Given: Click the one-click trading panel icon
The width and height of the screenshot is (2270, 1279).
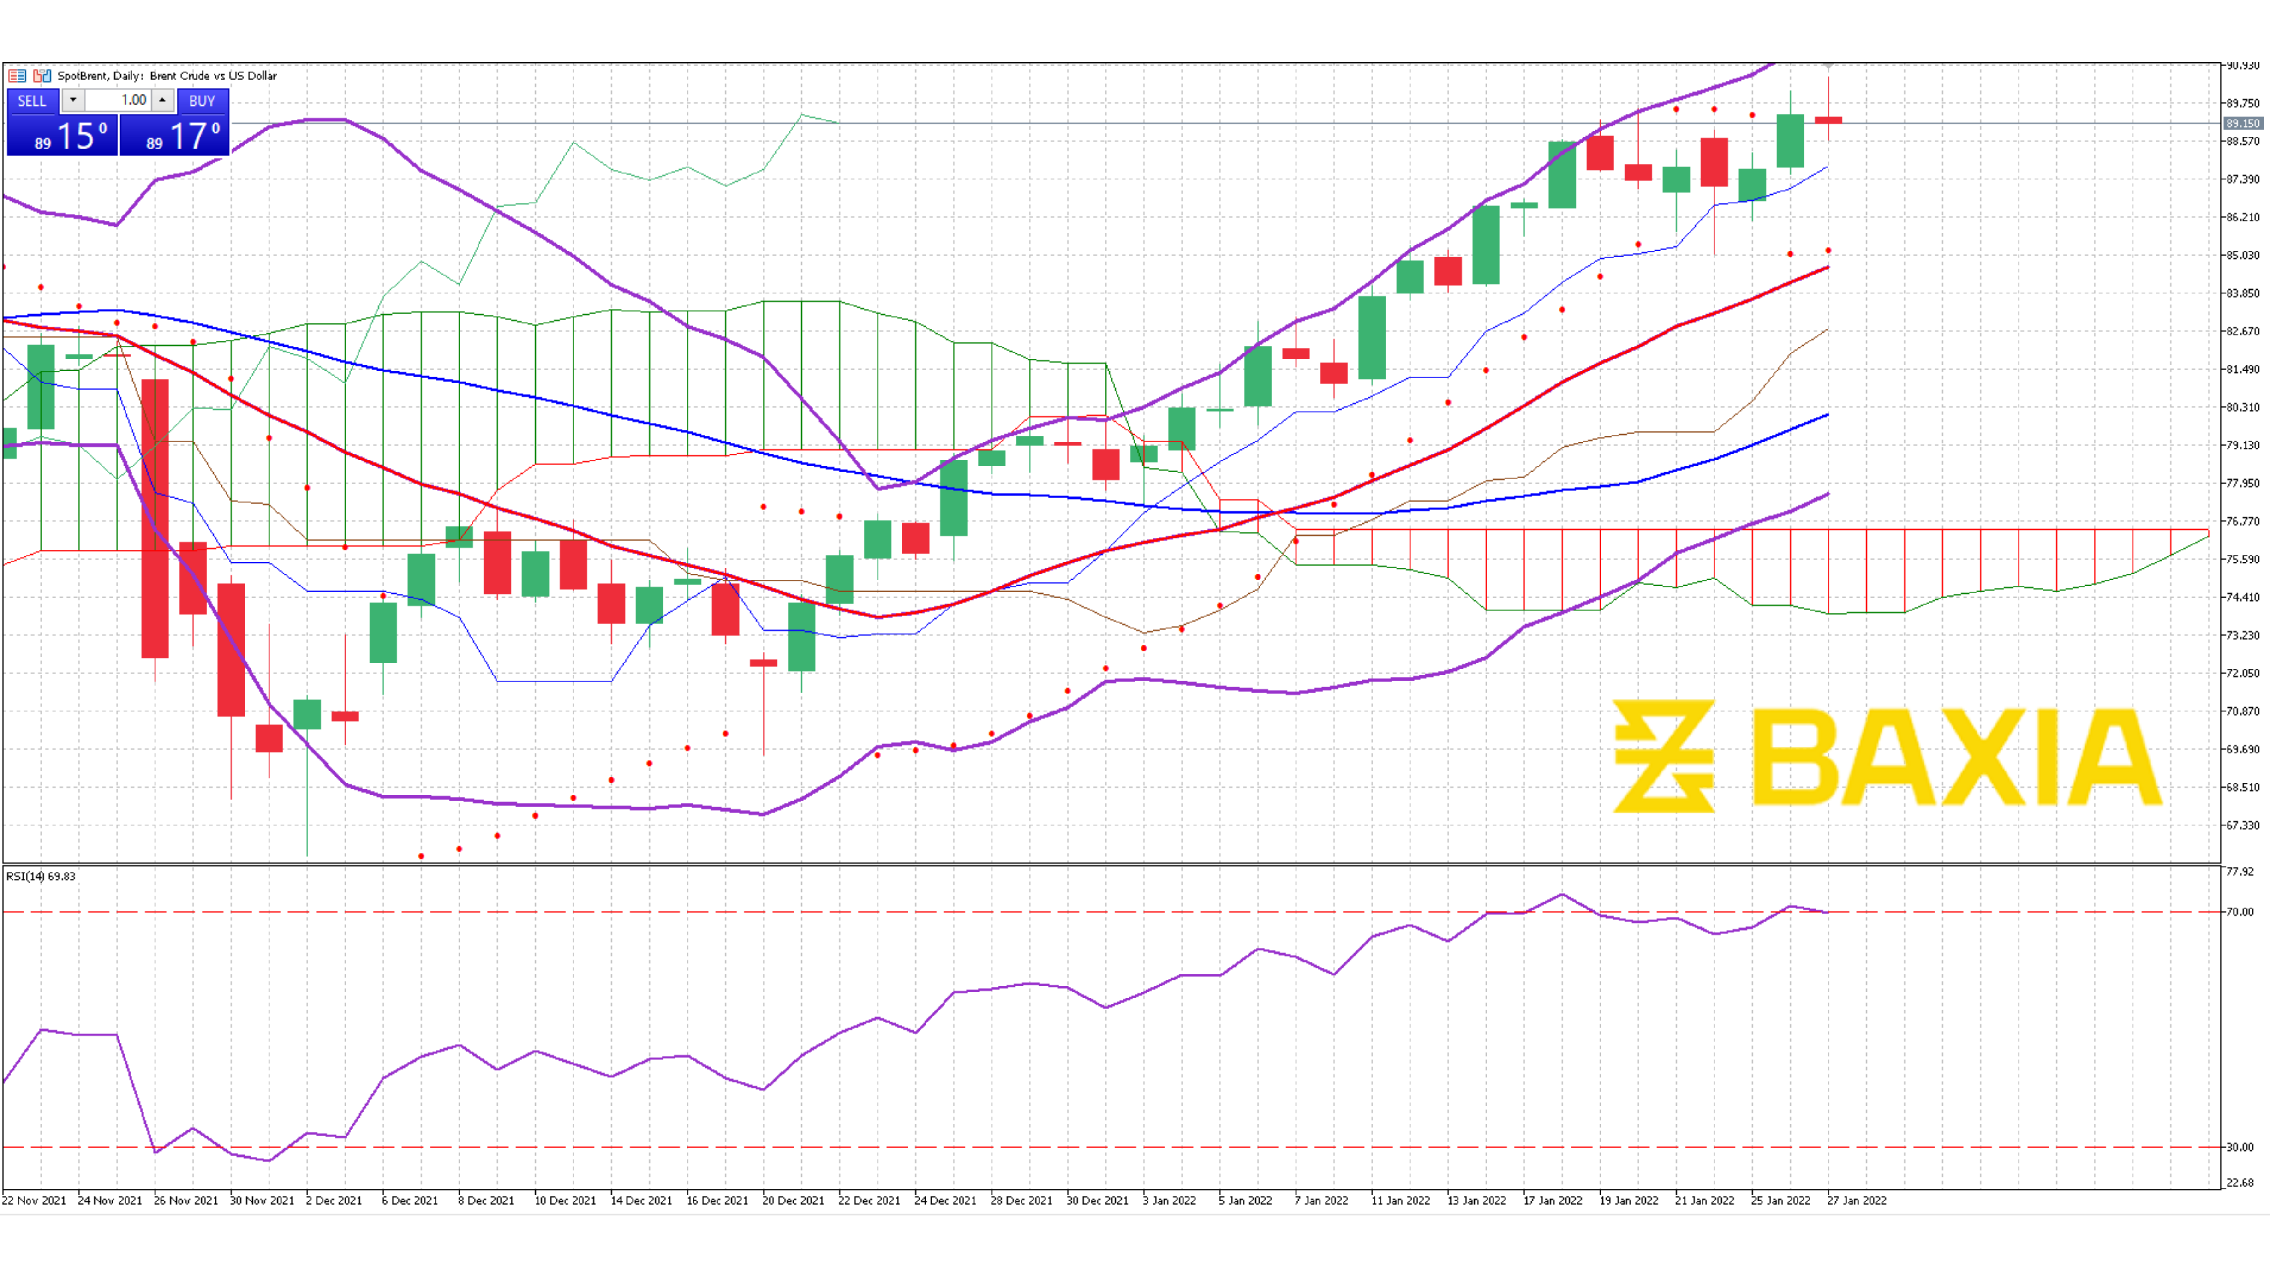Looking at the screenshot, I should 42,76.
